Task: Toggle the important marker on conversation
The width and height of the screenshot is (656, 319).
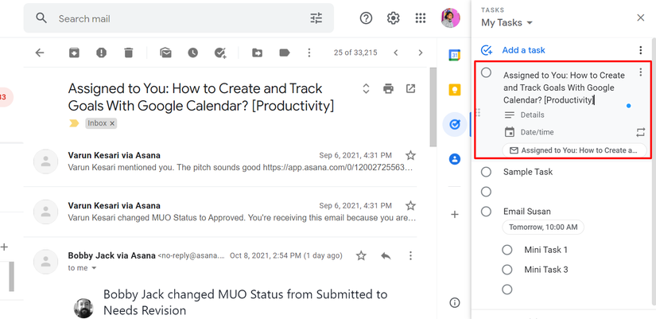Action: point(74,123)
